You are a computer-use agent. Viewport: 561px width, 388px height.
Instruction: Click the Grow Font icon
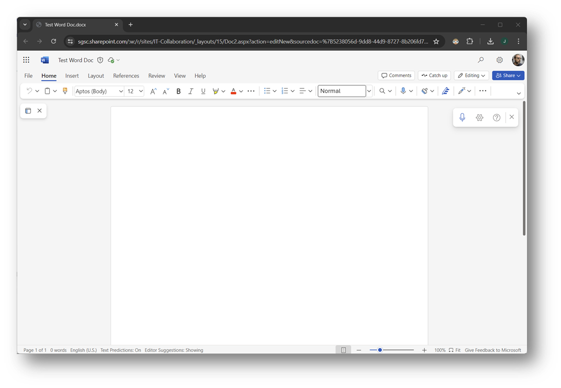click(153, 91)
